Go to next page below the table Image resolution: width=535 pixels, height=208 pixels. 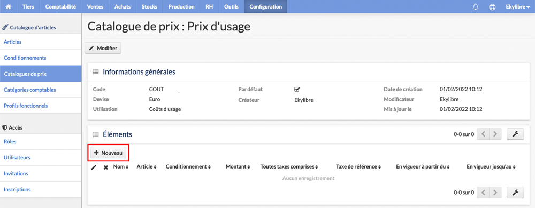[x=495, y=193]
